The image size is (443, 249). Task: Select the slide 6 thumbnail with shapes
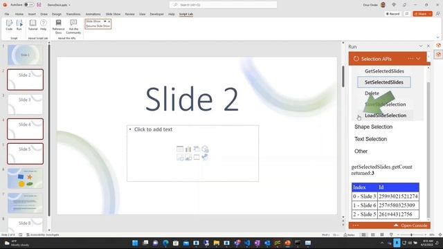25,178
